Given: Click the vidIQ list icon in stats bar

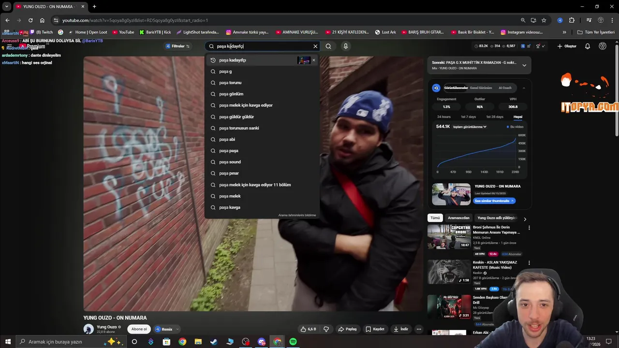Looking at the screenshot, I should [x=529, y=46].
